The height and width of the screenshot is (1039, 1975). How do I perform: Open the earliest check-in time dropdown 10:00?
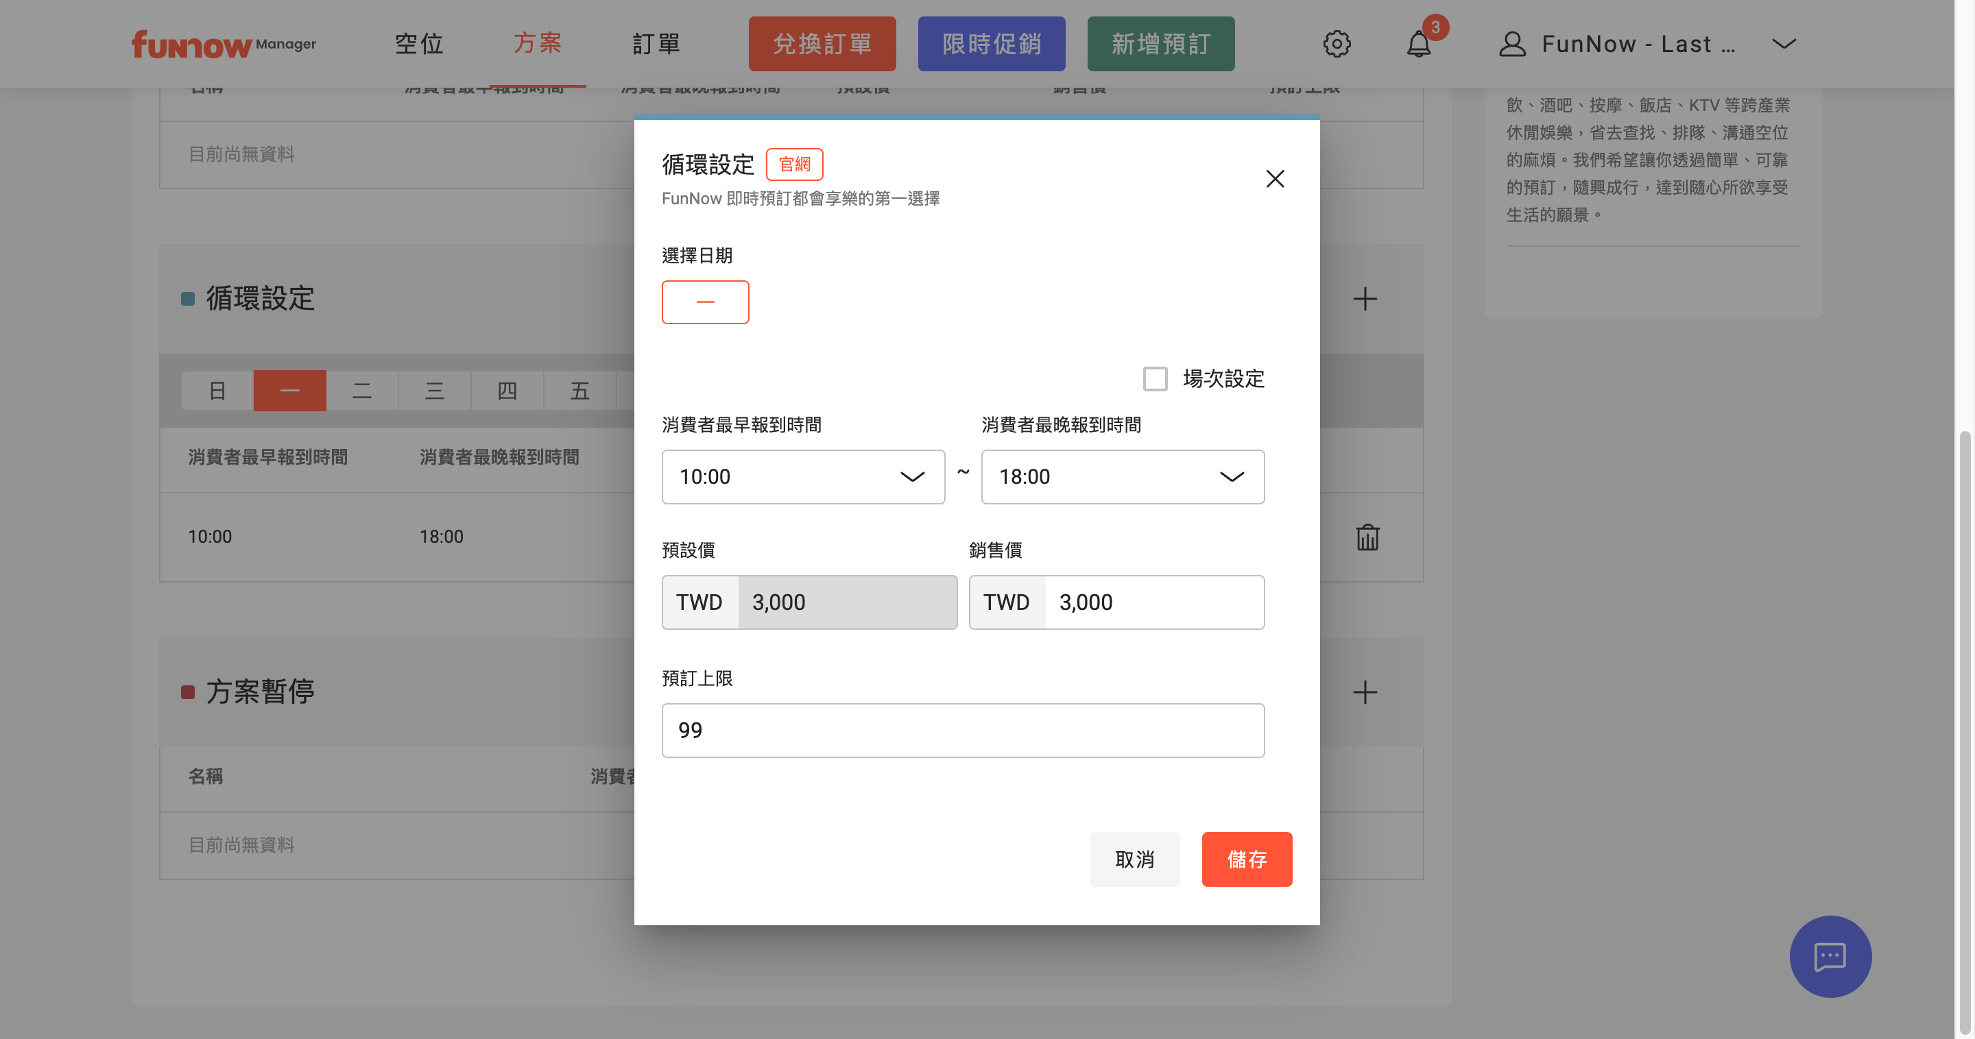pyautogui.click(x=803, y=476)
